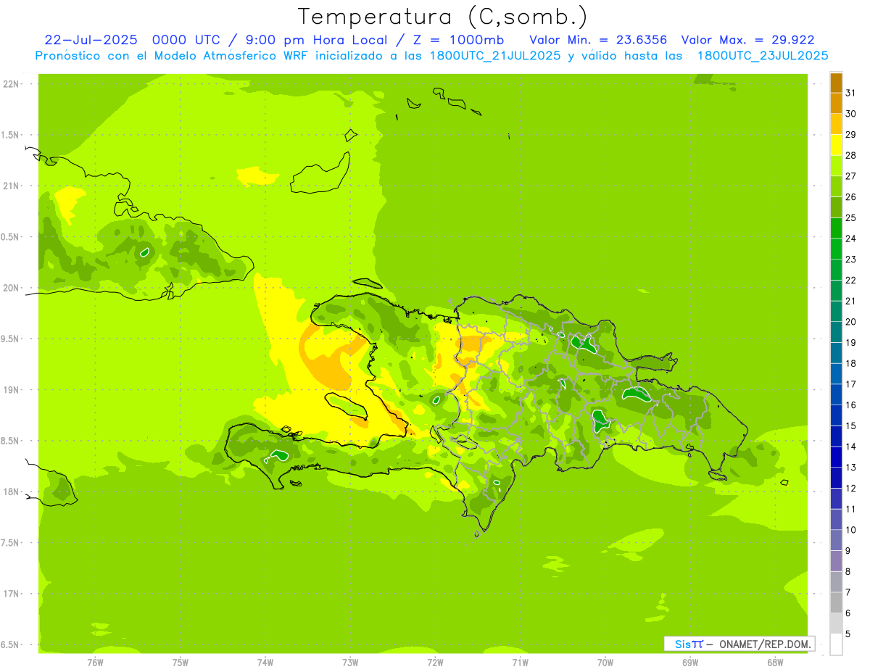Click the purple legend swatch between 8 and 9

coord(836,561)
